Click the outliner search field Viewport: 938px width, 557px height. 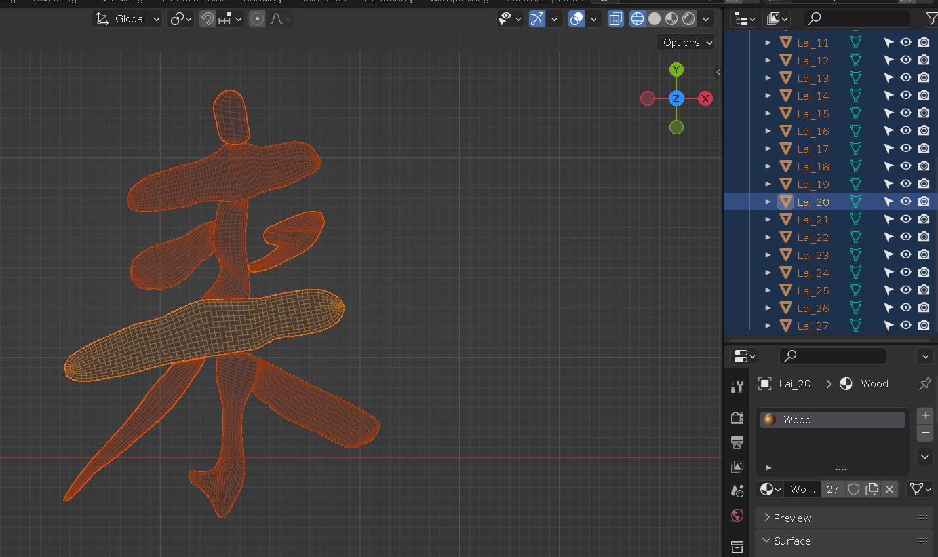(x=857, y=19)
